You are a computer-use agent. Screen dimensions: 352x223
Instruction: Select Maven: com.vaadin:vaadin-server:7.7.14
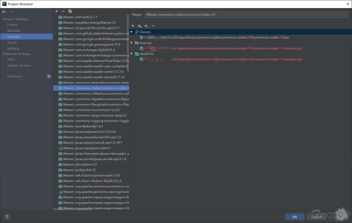point(91,72)
